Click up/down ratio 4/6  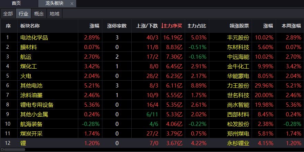pyautogui.click(x=154, y=124)
